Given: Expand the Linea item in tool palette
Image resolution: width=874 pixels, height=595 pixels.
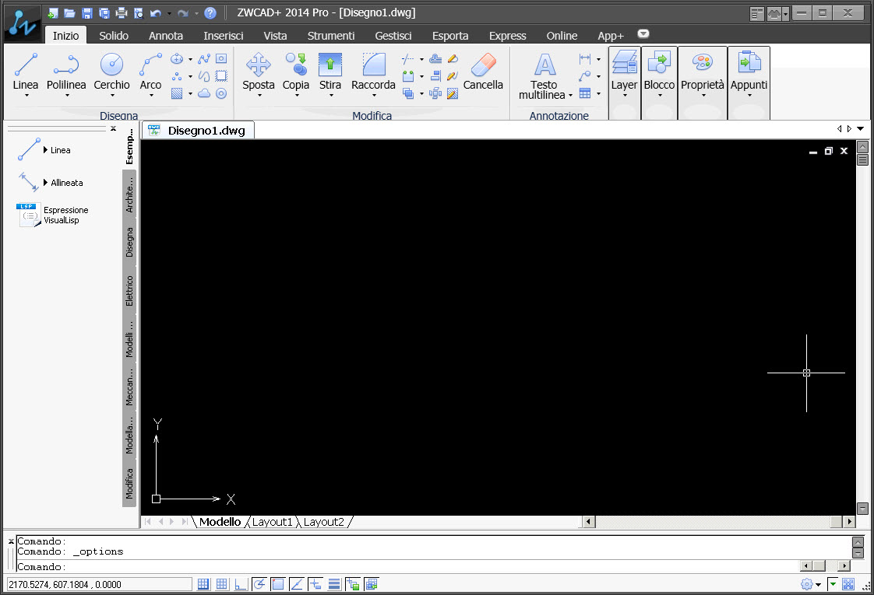Looking at the screenshot, I should pos(46,150).
